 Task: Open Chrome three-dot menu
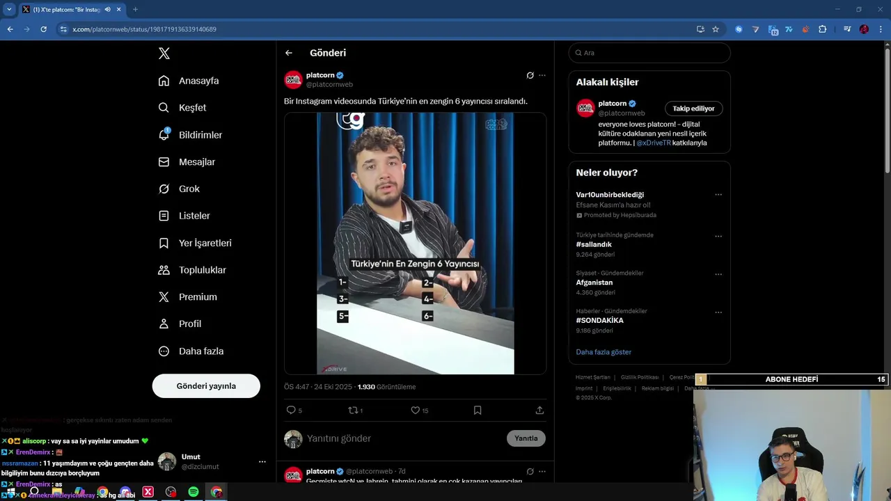[x=881, y=29]
